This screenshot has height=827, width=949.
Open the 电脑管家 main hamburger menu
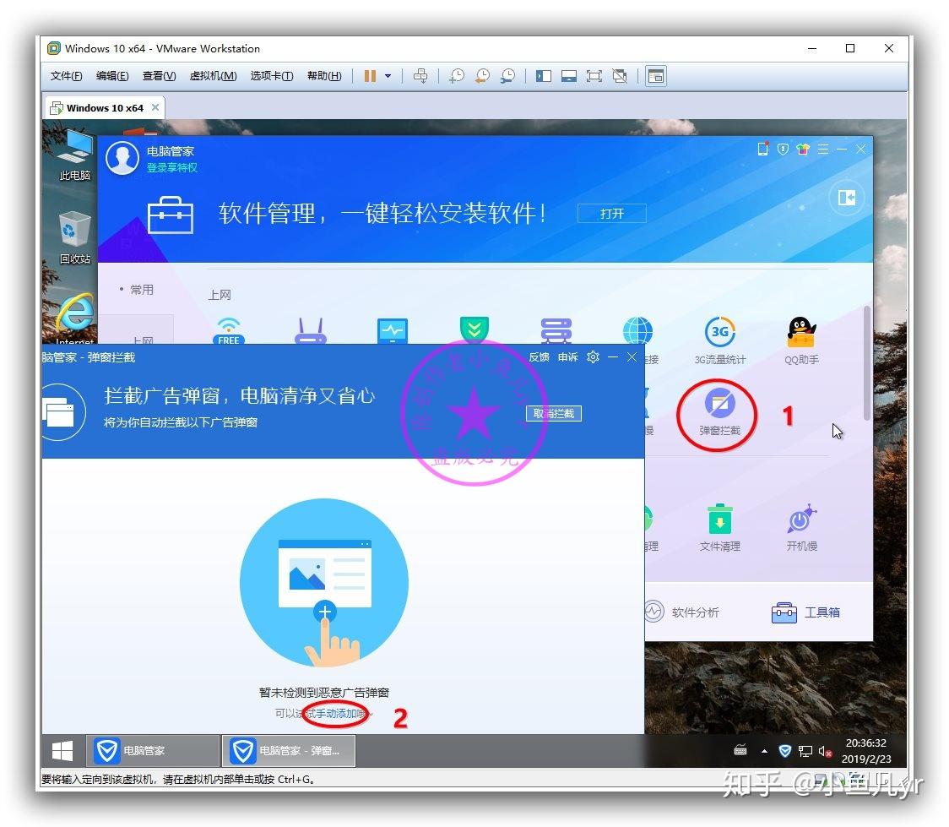823,149
